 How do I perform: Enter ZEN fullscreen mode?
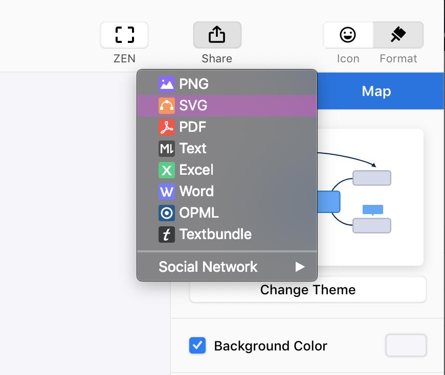(124, 35)
